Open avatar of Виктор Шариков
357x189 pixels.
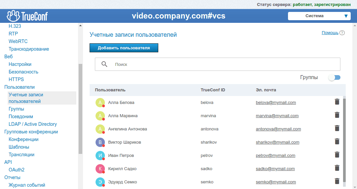(x=100, y=142)
